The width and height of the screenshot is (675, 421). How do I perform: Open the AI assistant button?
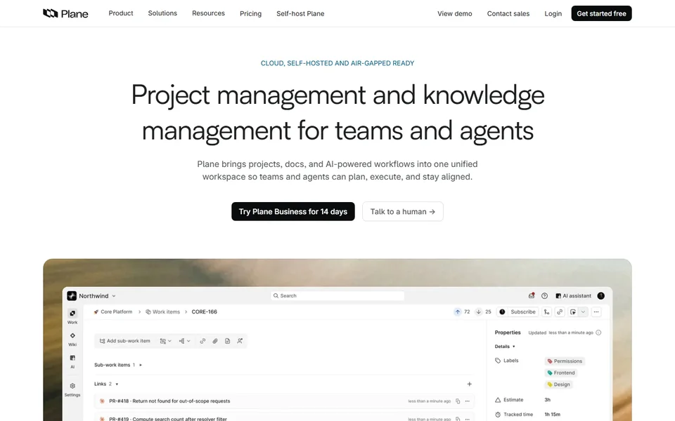click(x=574, y=296)
